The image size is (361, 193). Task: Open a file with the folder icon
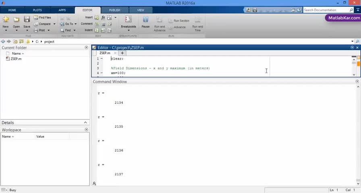click(x=16, y=20)
